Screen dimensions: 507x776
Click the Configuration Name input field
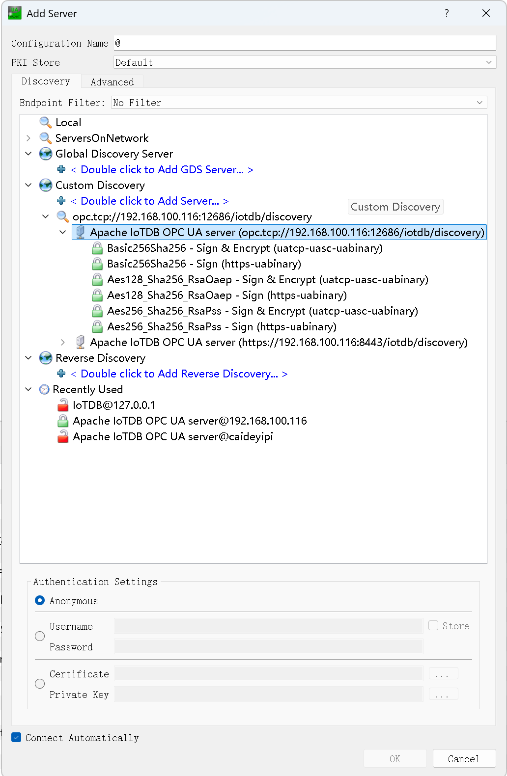tap(305, 43)
